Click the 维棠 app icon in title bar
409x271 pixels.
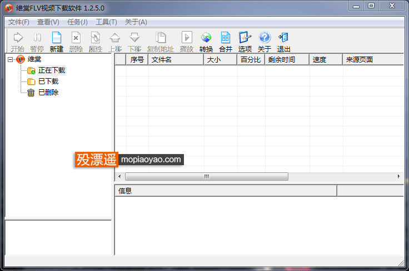[9, 8]
